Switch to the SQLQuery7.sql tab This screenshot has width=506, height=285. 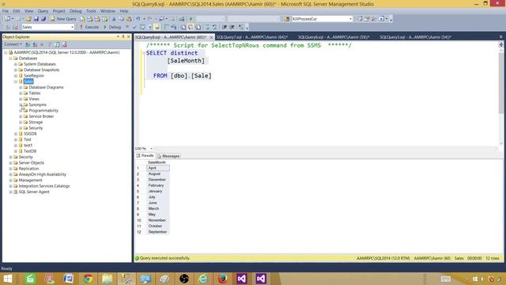pos(252,37)
